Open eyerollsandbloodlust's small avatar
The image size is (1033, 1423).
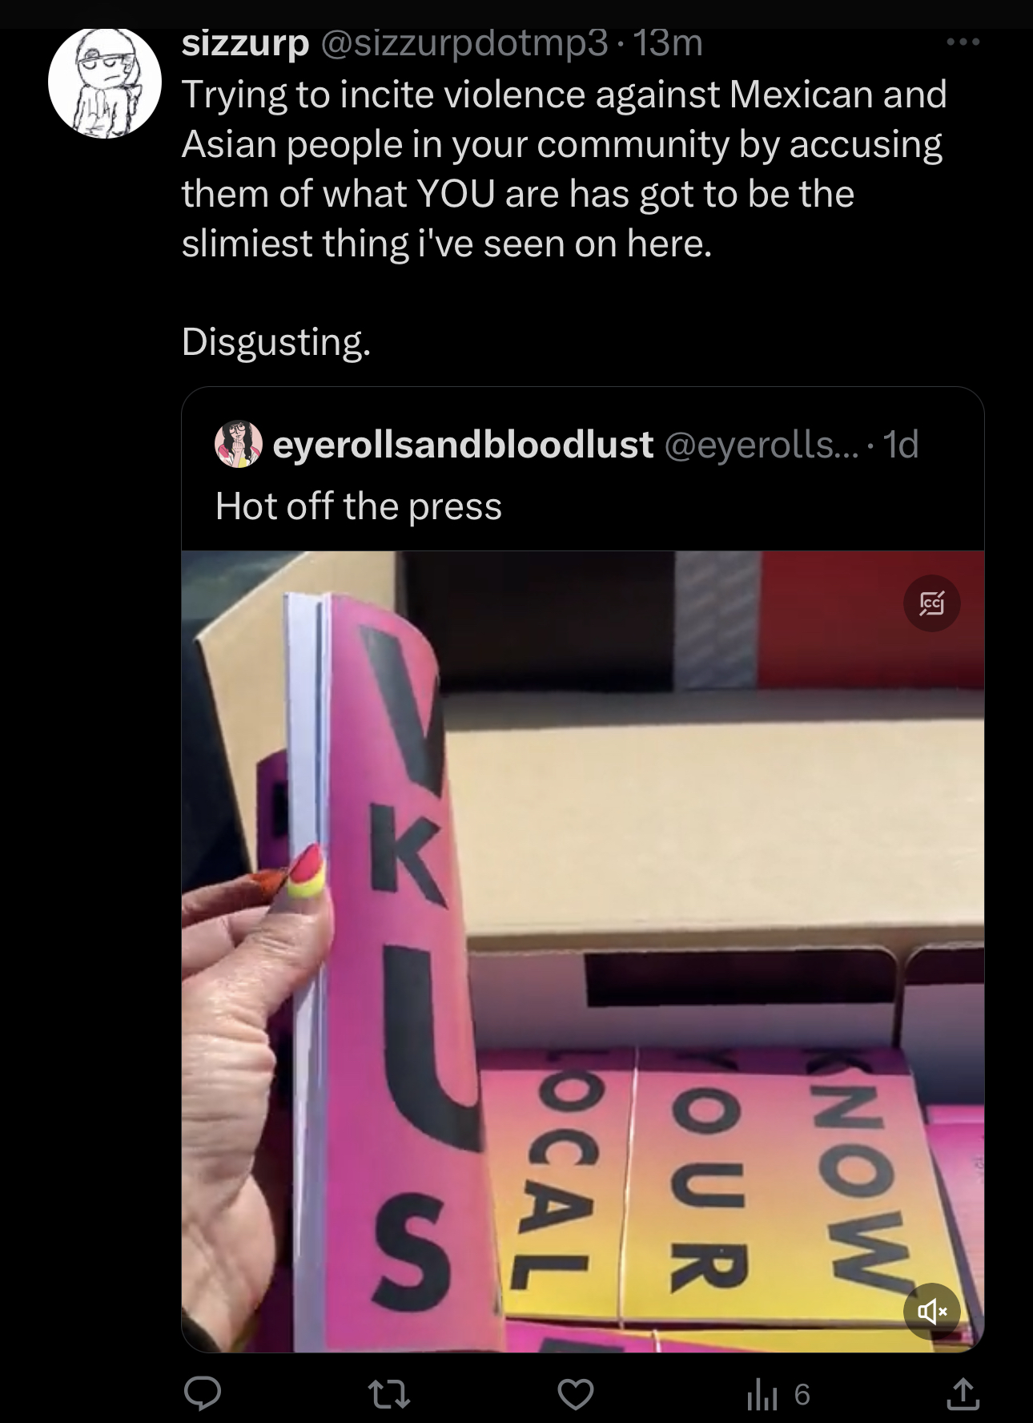239,444
